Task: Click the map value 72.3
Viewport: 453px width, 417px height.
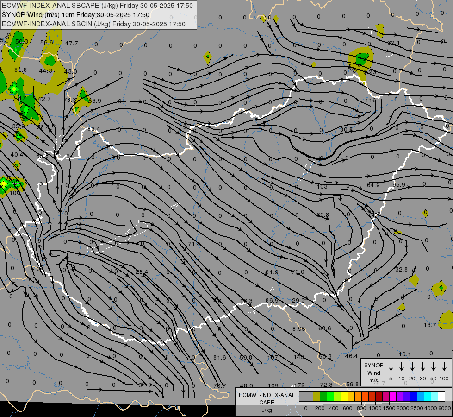Action: [x=326, y=385]
